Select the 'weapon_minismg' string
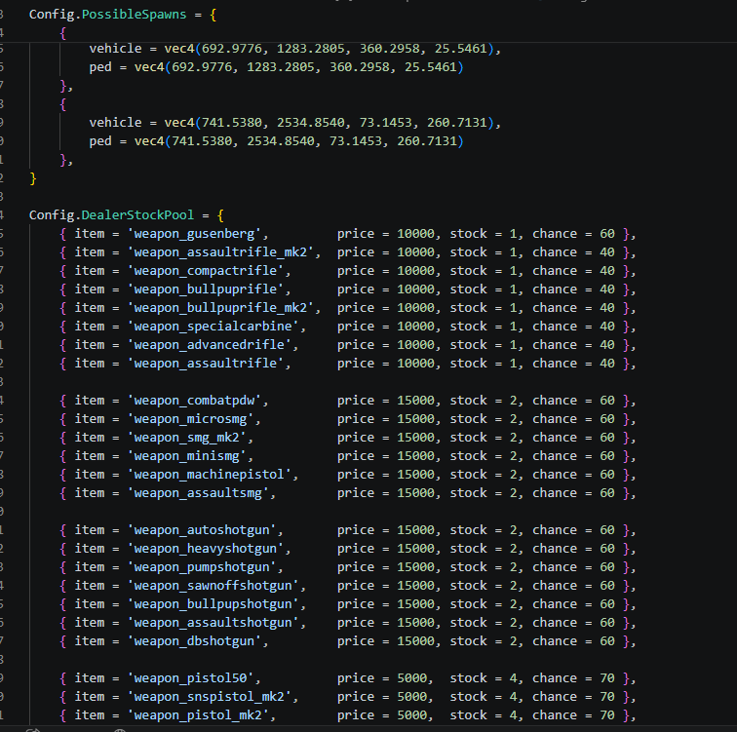 [187, 456]
